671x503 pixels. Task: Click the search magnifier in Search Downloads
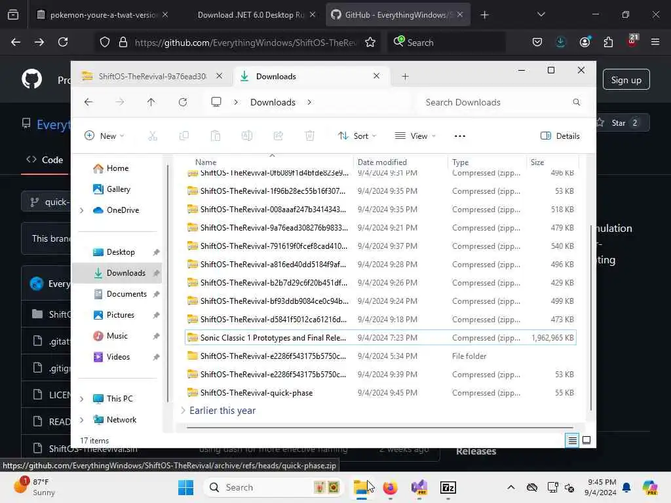(x=577, y=102)
